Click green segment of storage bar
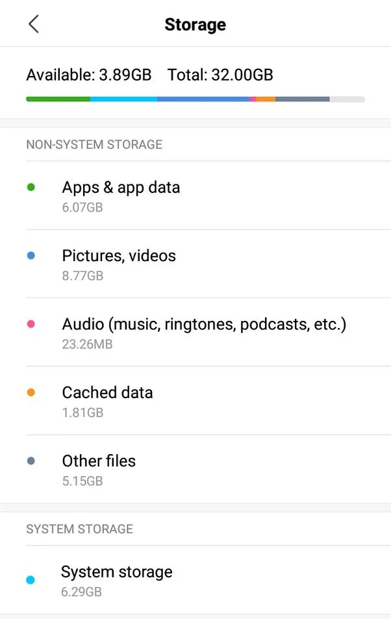391x619 pixels. [x=58, y=99]
